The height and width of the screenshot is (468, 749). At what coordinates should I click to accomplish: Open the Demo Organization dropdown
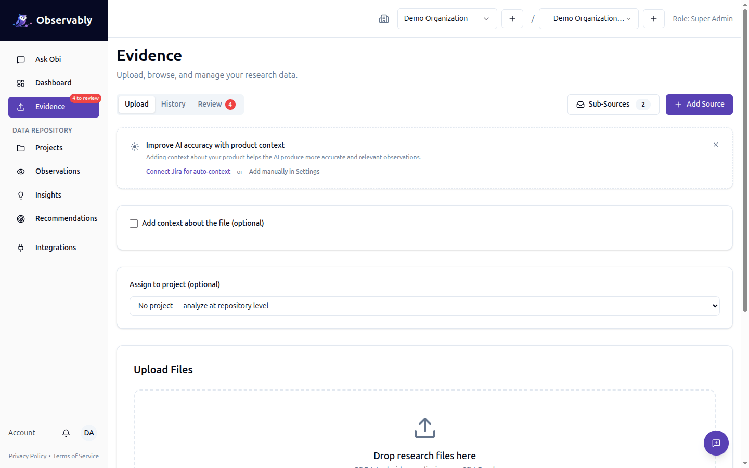pos(447,18)
